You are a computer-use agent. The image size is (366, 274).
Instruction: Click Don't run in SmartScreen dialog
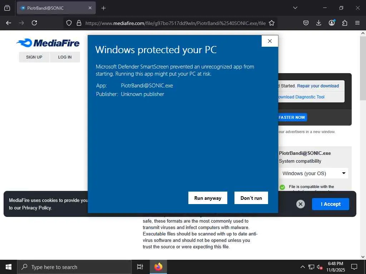click(251, 198)
